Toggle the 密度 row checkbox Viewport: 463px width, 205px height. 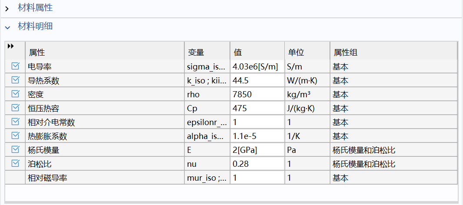click(15, 94)
